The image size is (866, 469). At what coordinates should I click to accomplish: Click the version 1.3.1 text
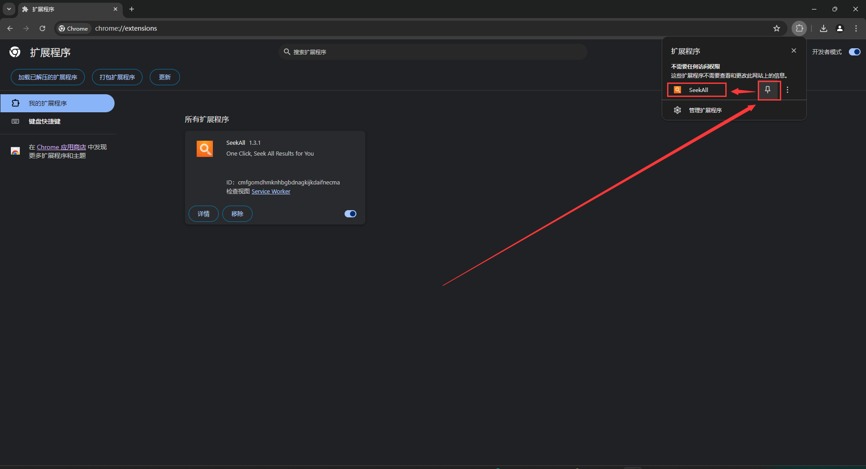tap(255, 143)
